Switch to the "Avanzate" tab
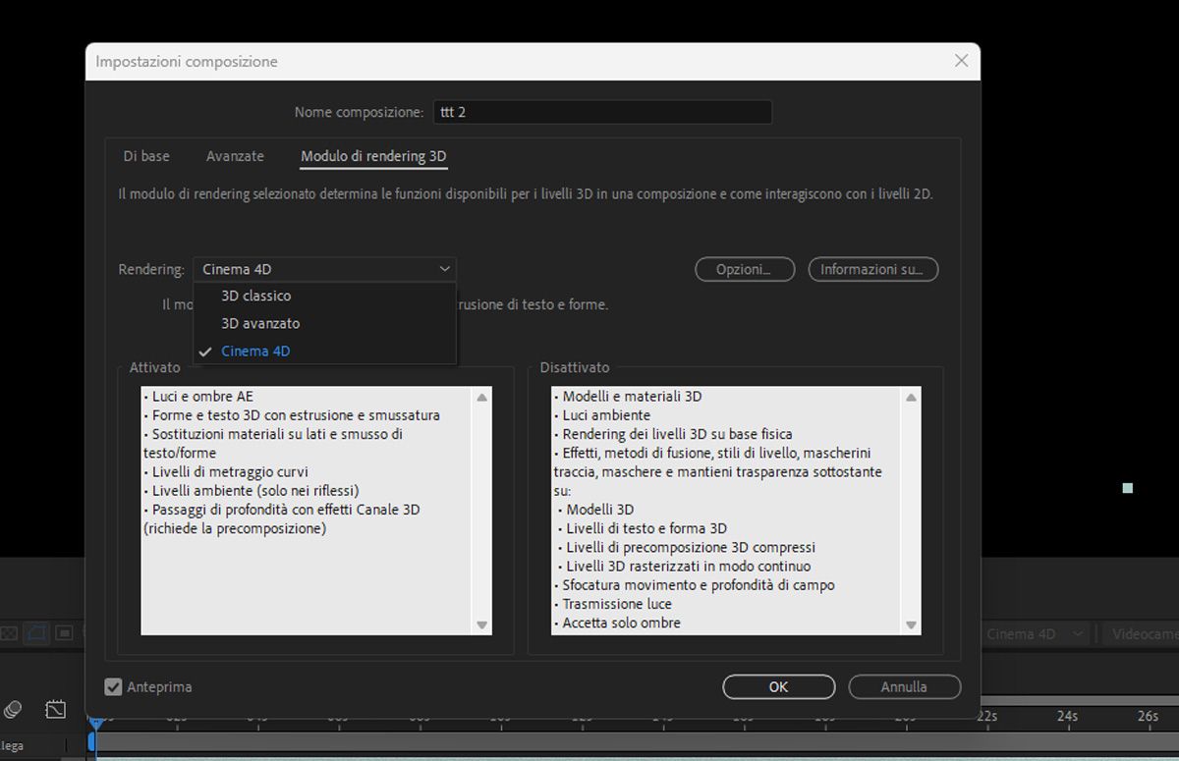 pos(234,156)
